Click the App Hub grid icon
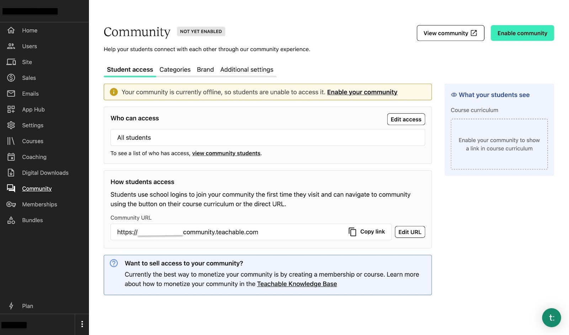This screenshot has height=335, width=569. tap(11, 109)
